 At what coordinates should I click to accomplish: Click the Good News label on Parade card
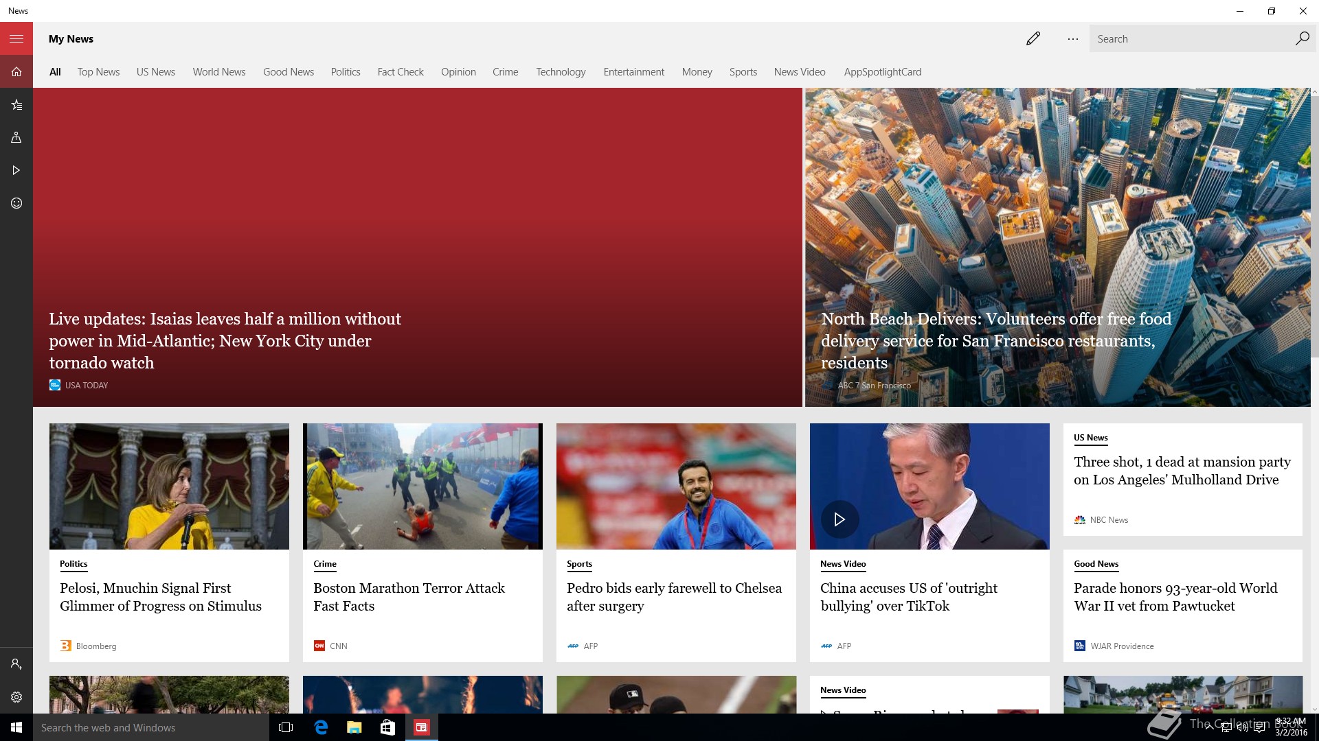click(x=1096, y=564)
